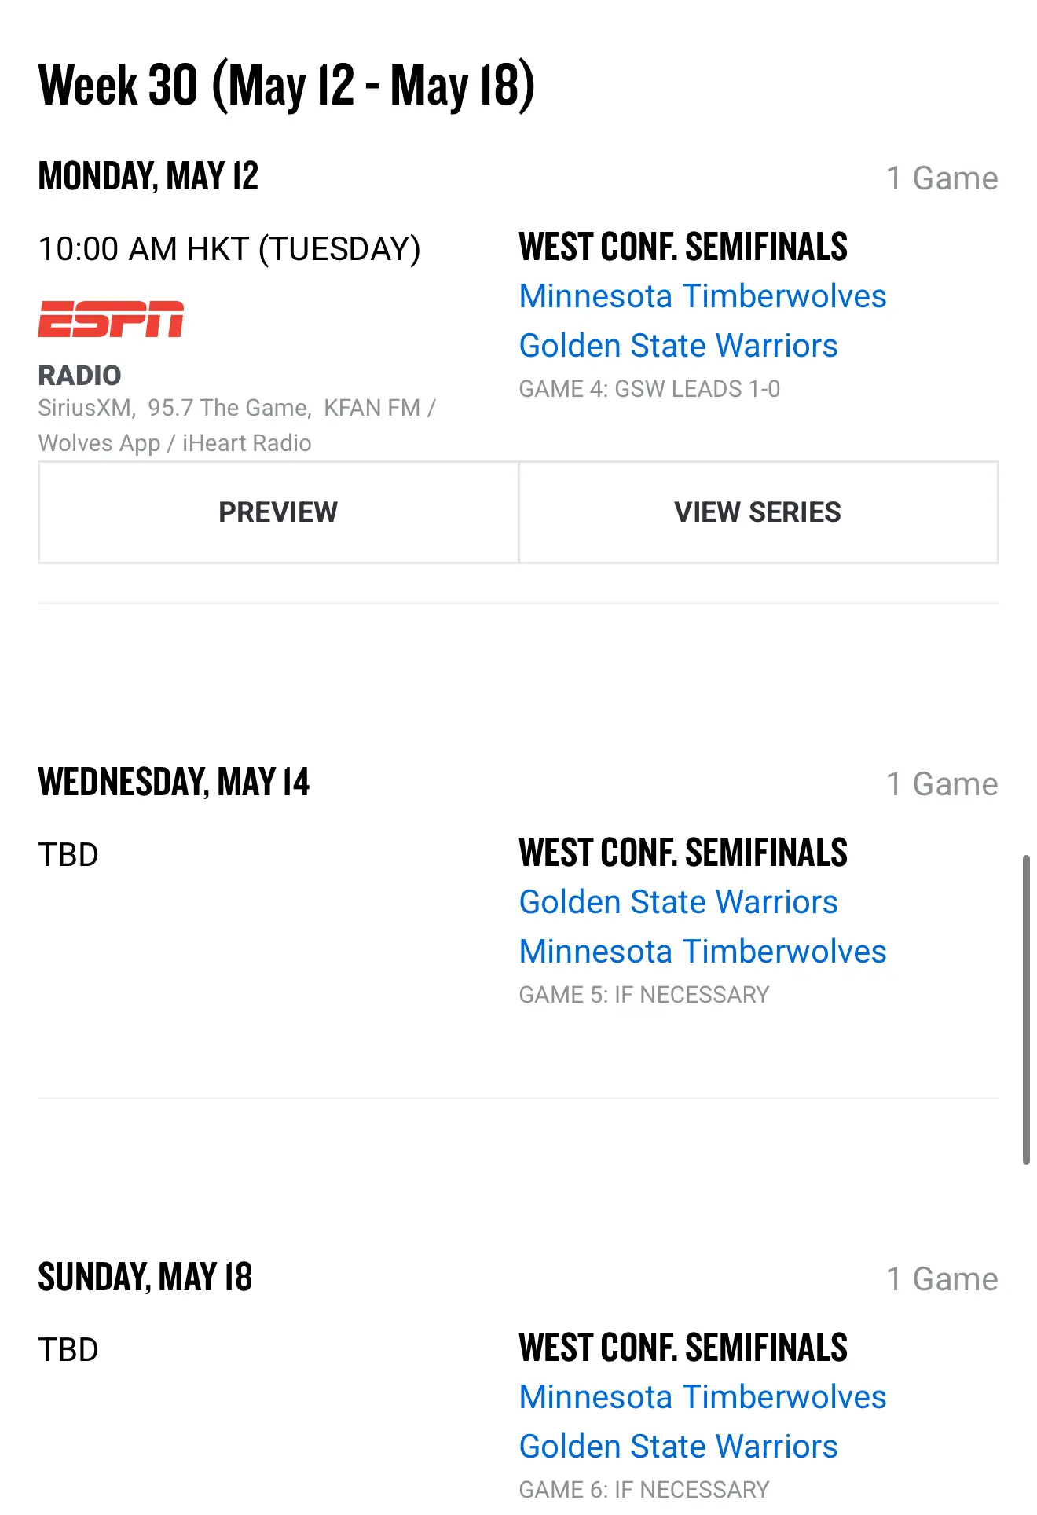Tap the Week 30 (May 12 - May 18) heading
This screenshot has height=1515, width=1037.
pyautogui.click(x=287, y=85)
